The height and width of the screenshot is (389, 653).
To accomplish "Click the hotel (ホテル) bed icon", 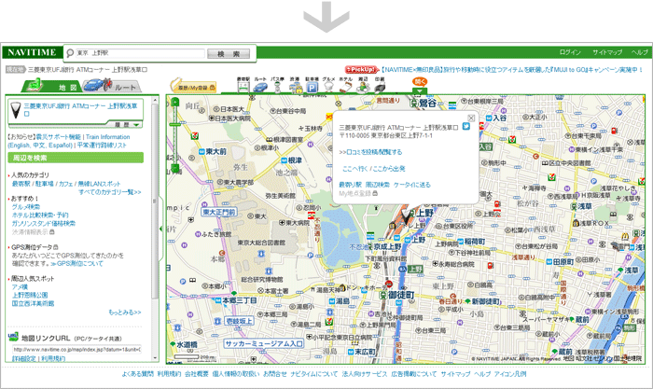I will (x=346, y=85).
